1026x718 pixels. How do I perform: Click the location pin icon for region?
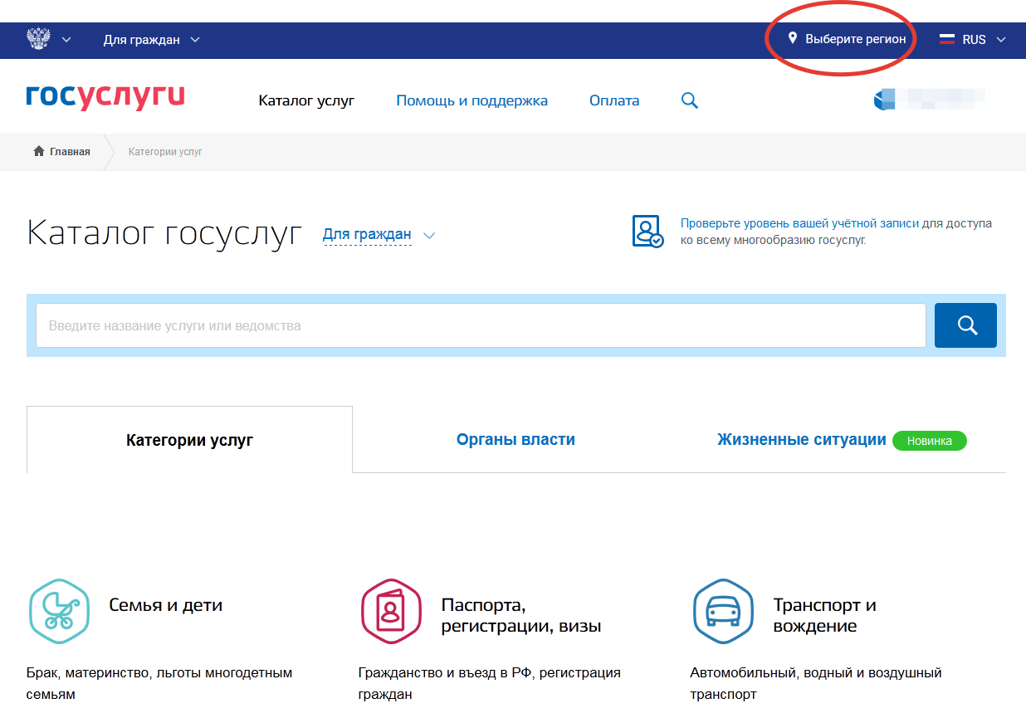pos(792,39)
